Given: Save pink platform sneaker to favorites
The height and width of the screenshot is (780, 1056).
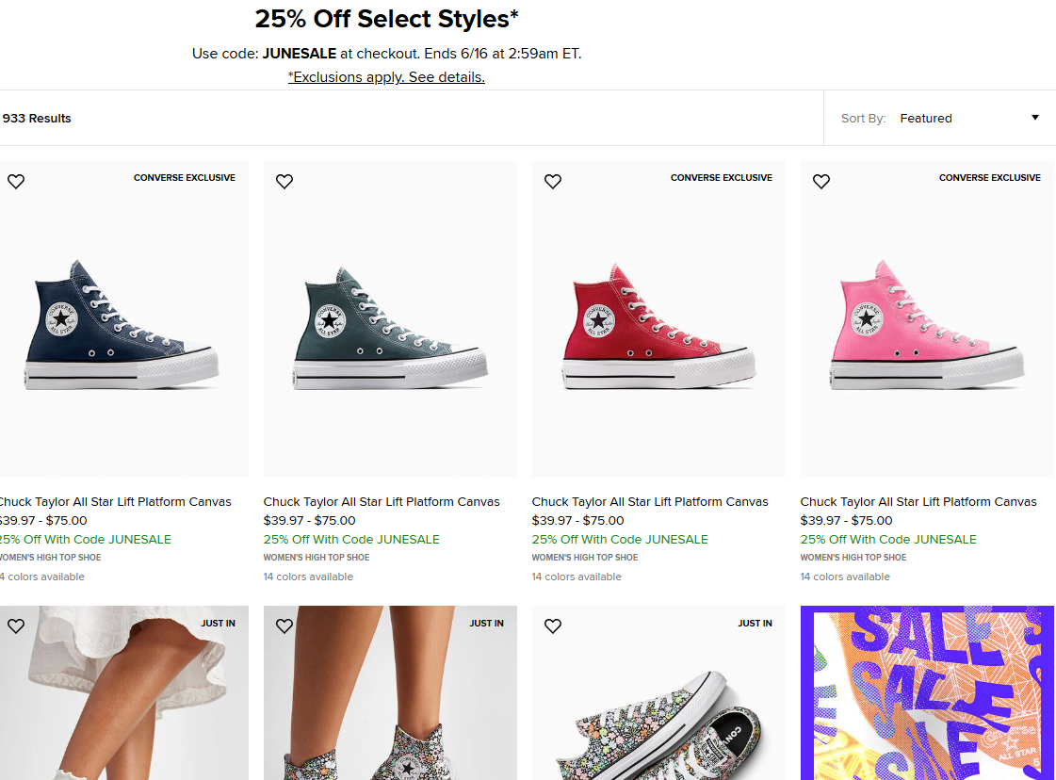Looking at the screenshot, I should point(821,182).
